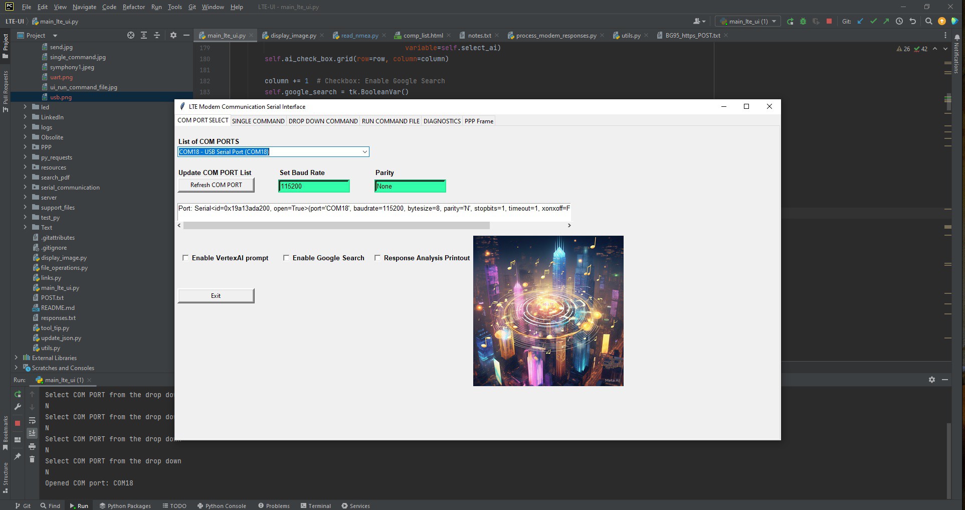Click Git update project arrow icon

point(861,22)
